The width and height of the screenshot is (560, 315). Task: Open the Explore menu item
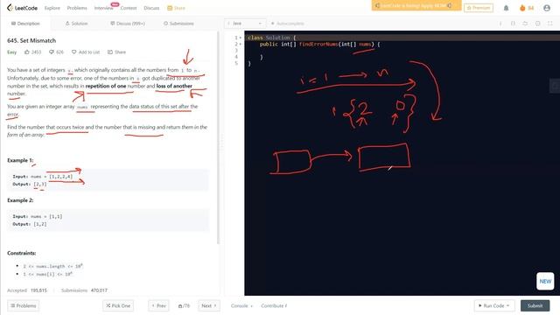coord(52,8)
